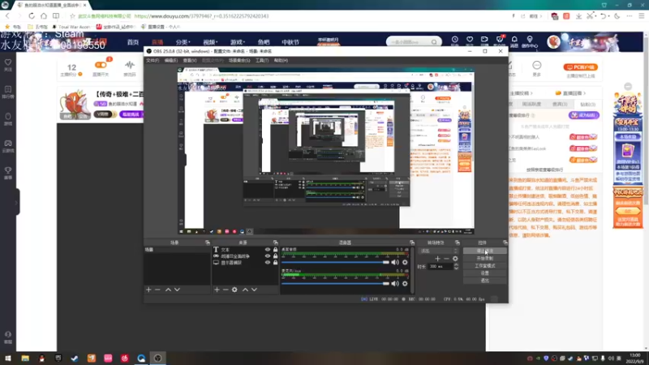Open the Edit menu in OBS

click(x=171, y=60)
